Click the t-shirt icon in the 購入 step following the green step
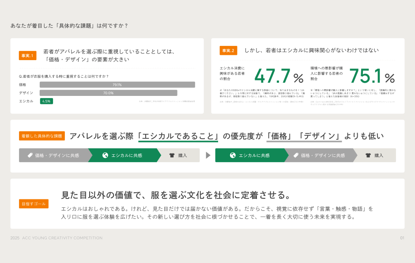Viewport: 415px width, 263px height. [172, 155]
